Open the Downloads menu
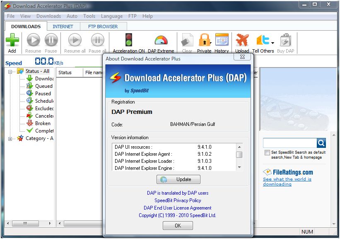Viewport: 340px width, 239px height. pos(48,16)
